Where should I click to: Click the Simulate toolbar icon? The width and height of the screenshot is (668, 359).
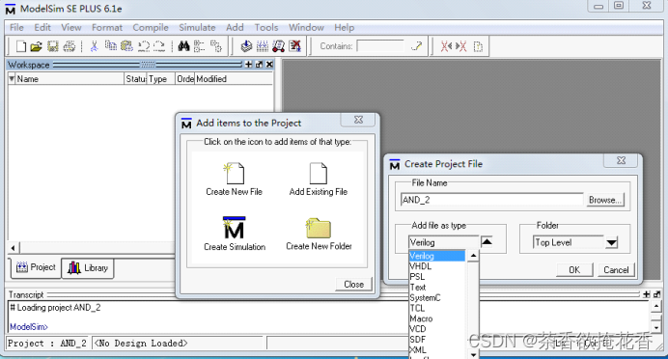point(279,46)
